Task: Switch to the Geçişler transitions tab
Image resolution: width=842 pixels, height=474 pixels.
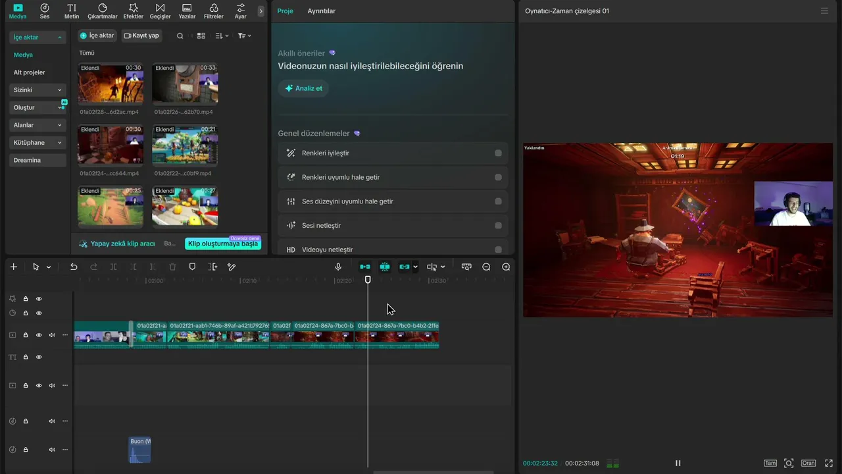Action: coord(160,11)
